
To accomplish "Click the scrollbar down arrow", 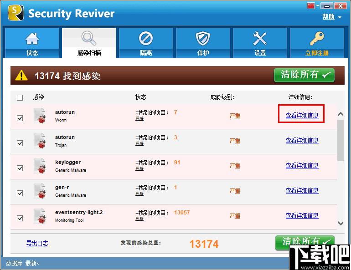I will [341, 223].
